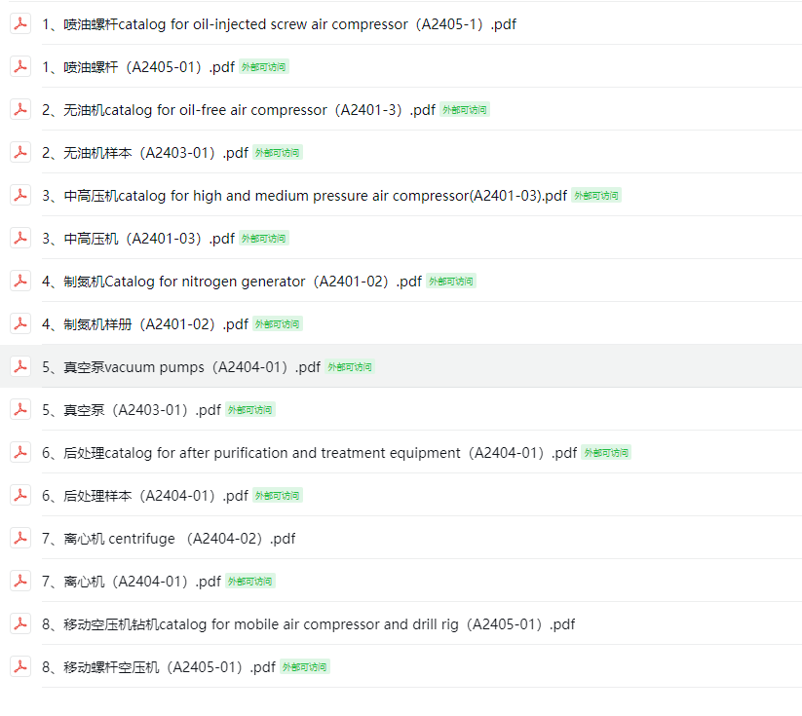Click PDF icon next to 2、无油机样本（A2403-01）.pdf
The height and width of the screenshot is (716, 802).
tap(20, 152)
